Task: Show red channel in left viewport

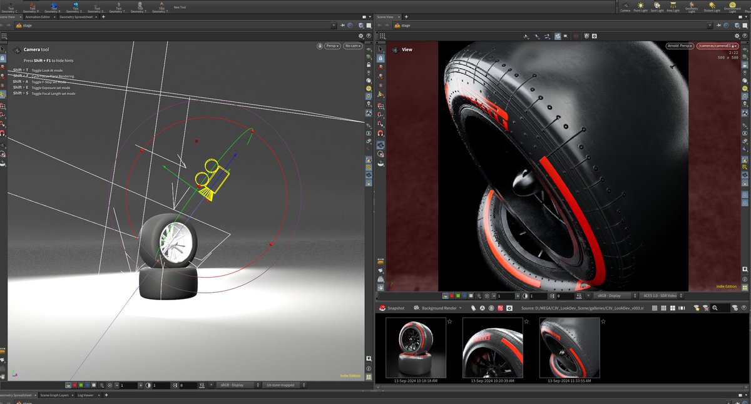Action: (x=75, y=385)
